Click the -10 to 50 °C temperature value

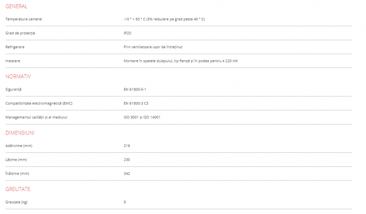tap(164, 19)
